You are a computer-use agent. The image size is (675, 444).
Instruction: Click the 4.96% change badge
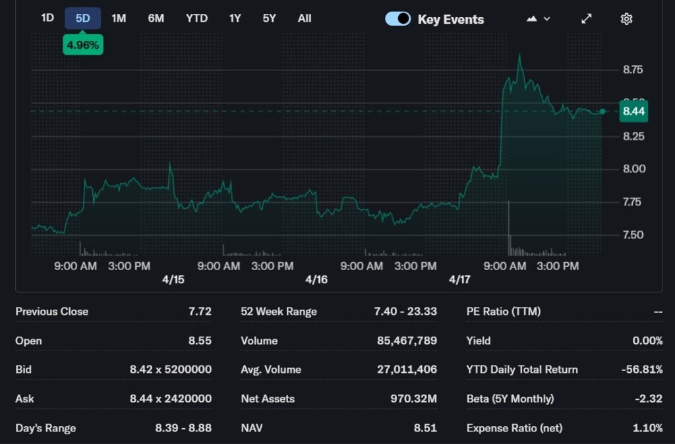[x=82, y=45]
